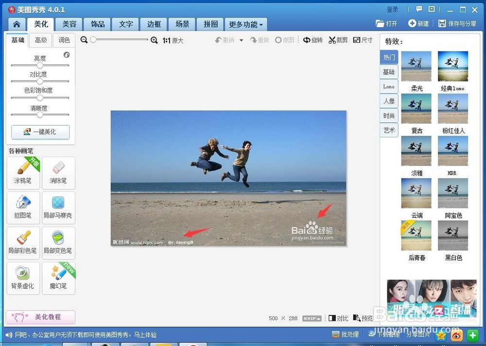Pick the 魔幻笔 magic pen tool
Screen dimensions: 486x346
[58, 278]
